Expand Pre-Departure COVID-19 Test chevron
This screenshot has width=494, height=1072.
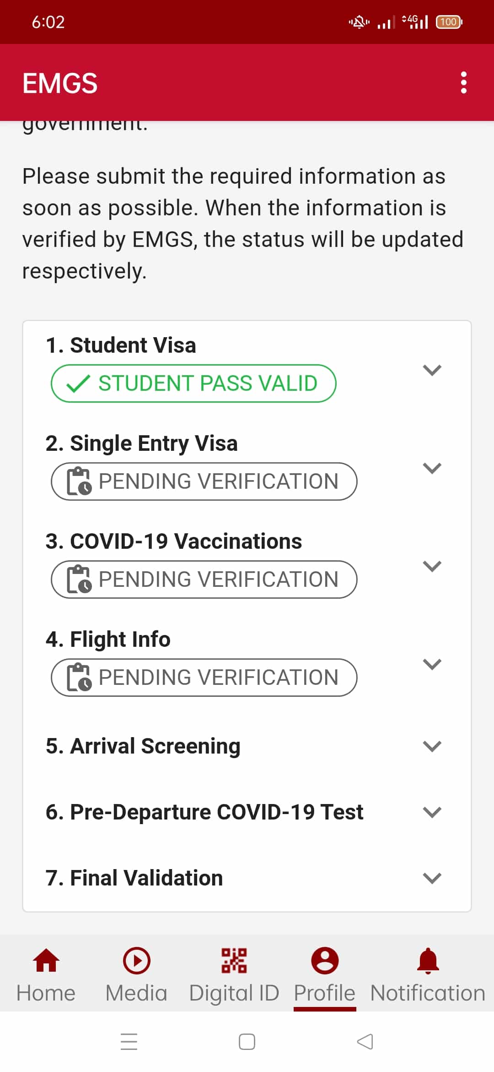[432, 812]
